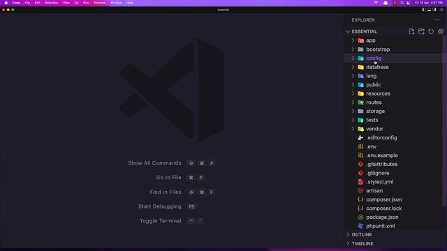Screen dimensions: 447x251
Task: Expand the config folder chevron
Action: coord(353,58)
